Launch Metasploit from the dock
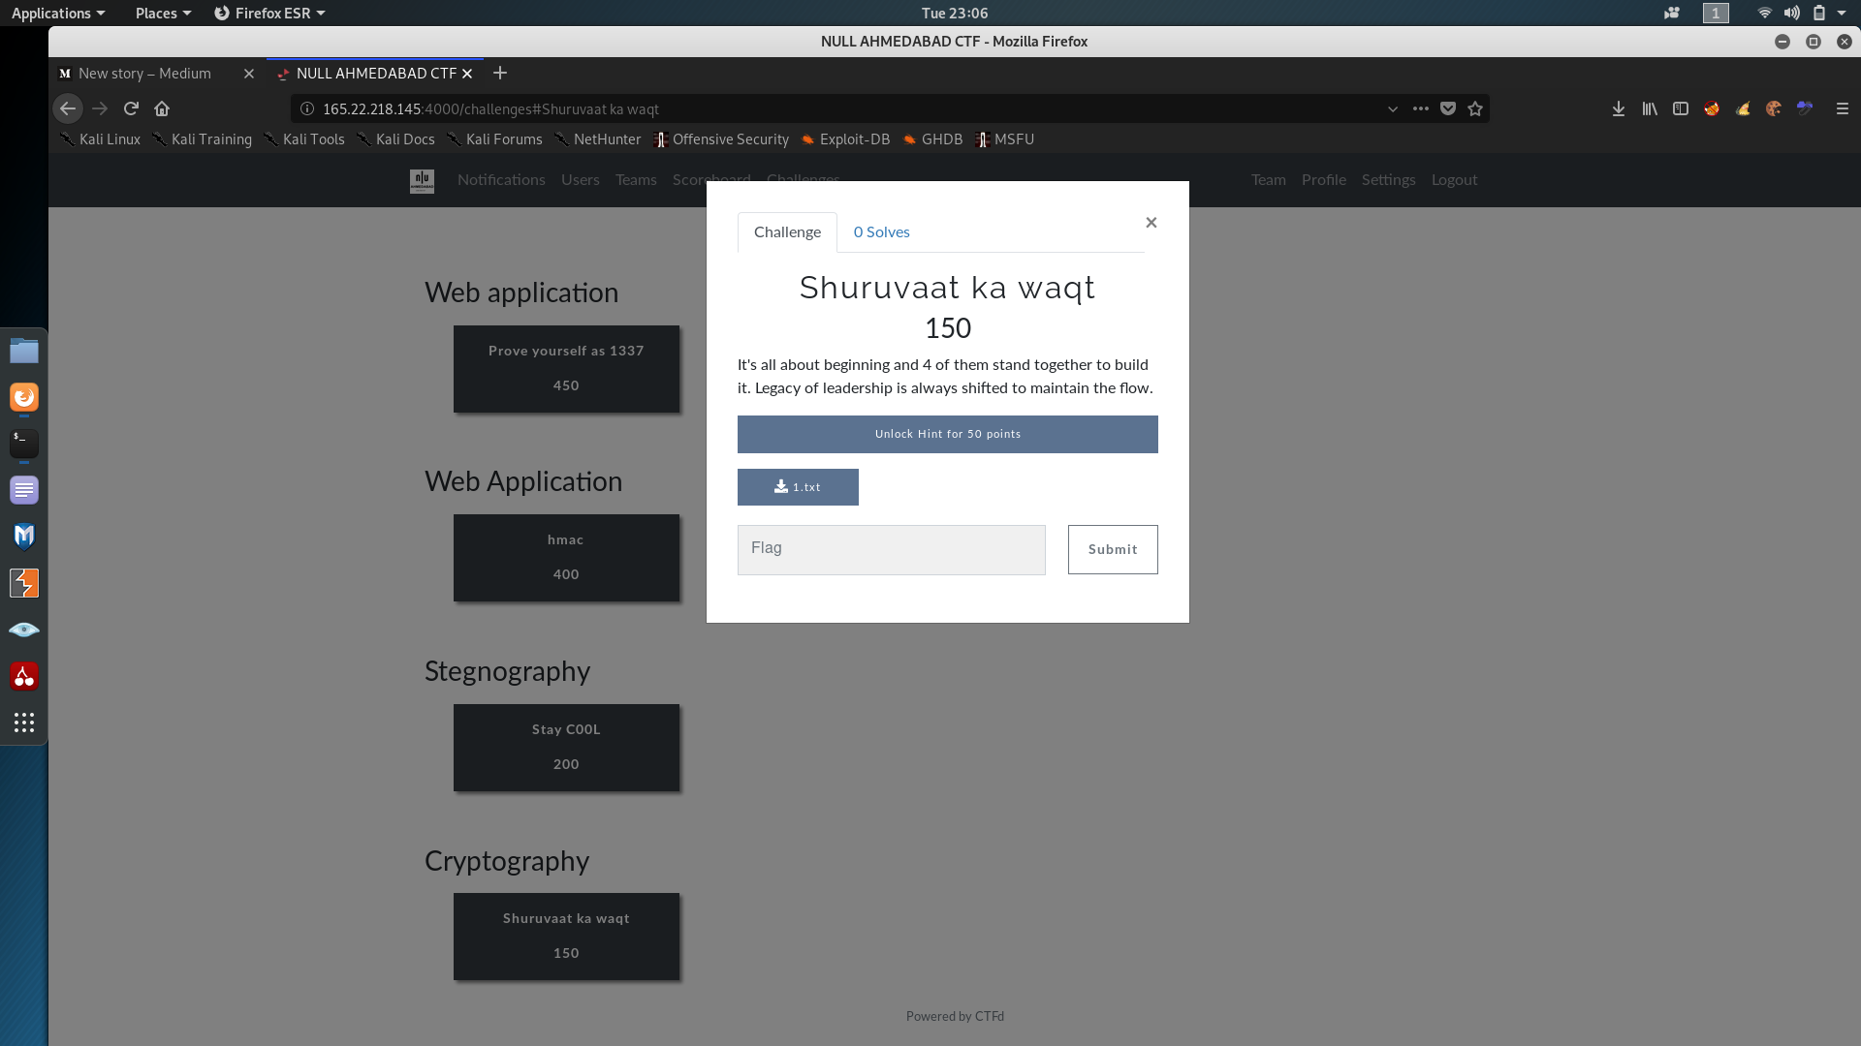 (24, 536)
